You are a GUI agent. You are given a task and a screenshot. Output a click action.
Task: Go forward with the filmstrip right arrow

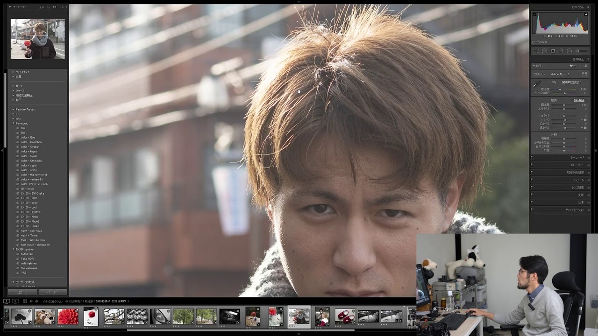(36, 301)
